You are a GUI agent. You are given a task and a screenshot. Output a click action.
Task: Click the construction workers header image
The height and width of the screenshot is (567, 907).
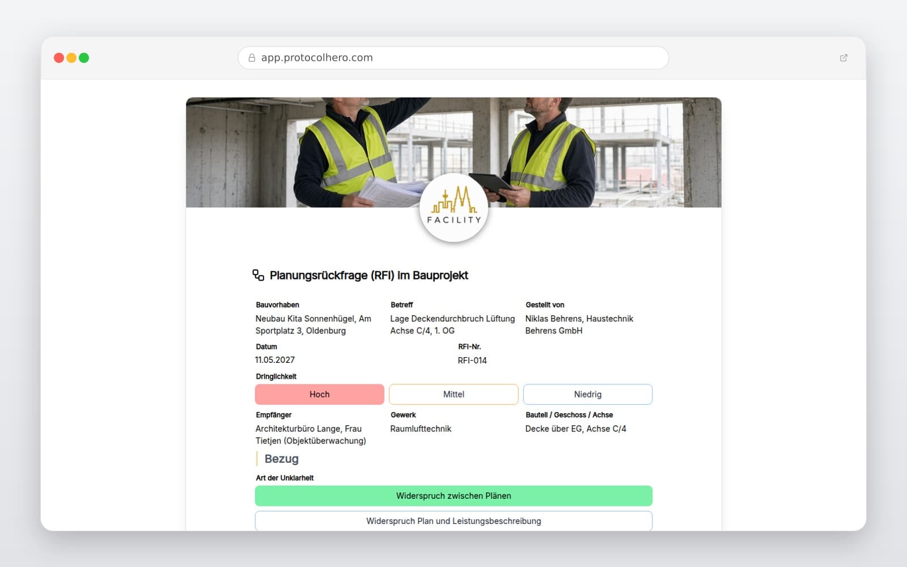click(453, 153)
